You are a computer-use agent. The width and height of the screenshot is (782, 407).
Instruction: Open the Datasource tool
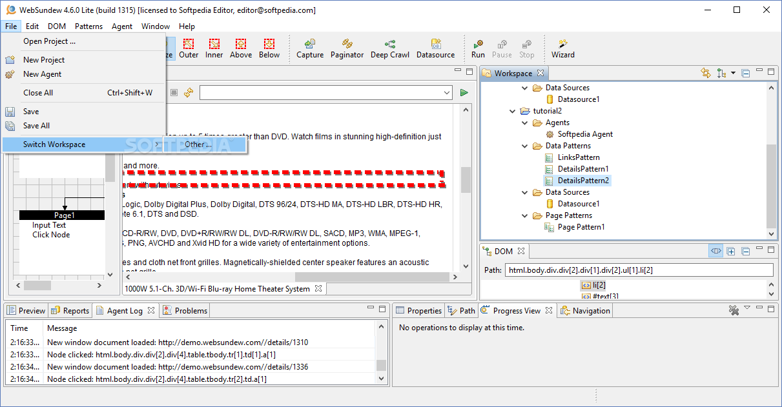click(436, 48)
